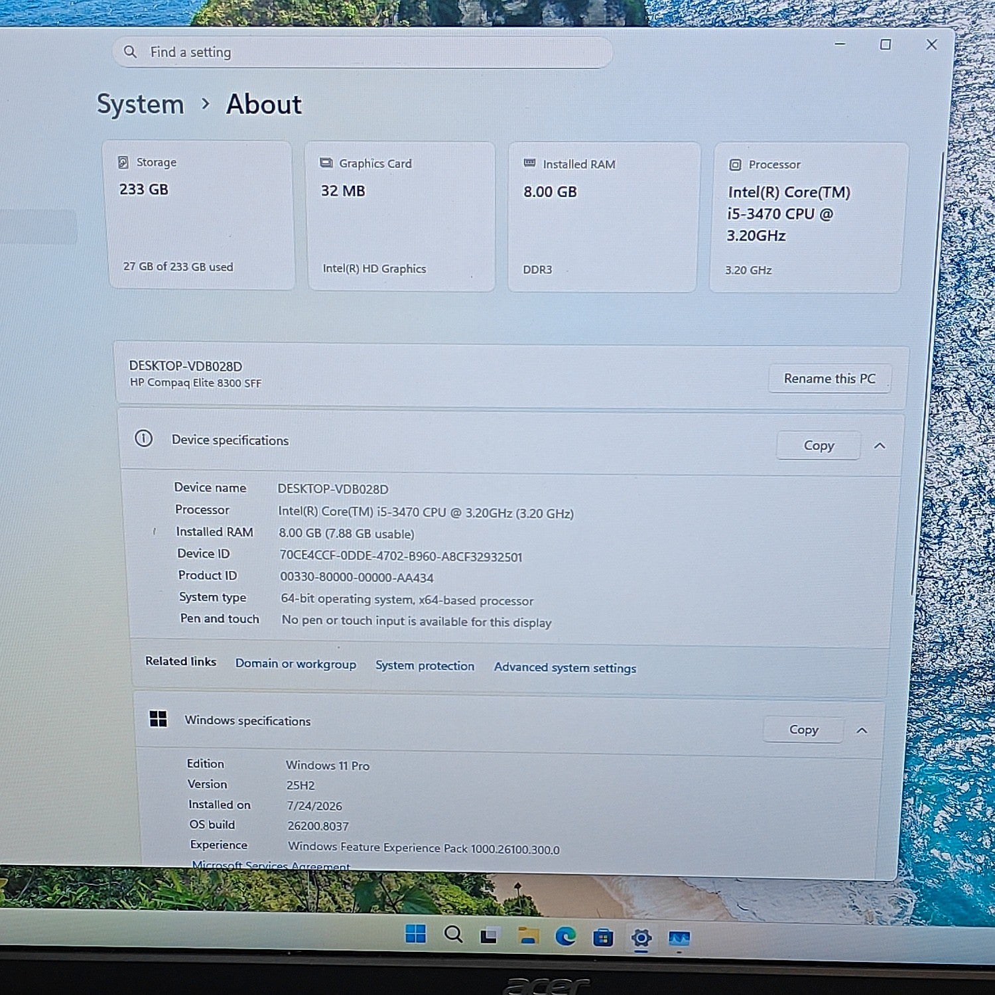Select the "32 MB" graphics memory value
Screen dimensions: 995x995
[343, 191]
